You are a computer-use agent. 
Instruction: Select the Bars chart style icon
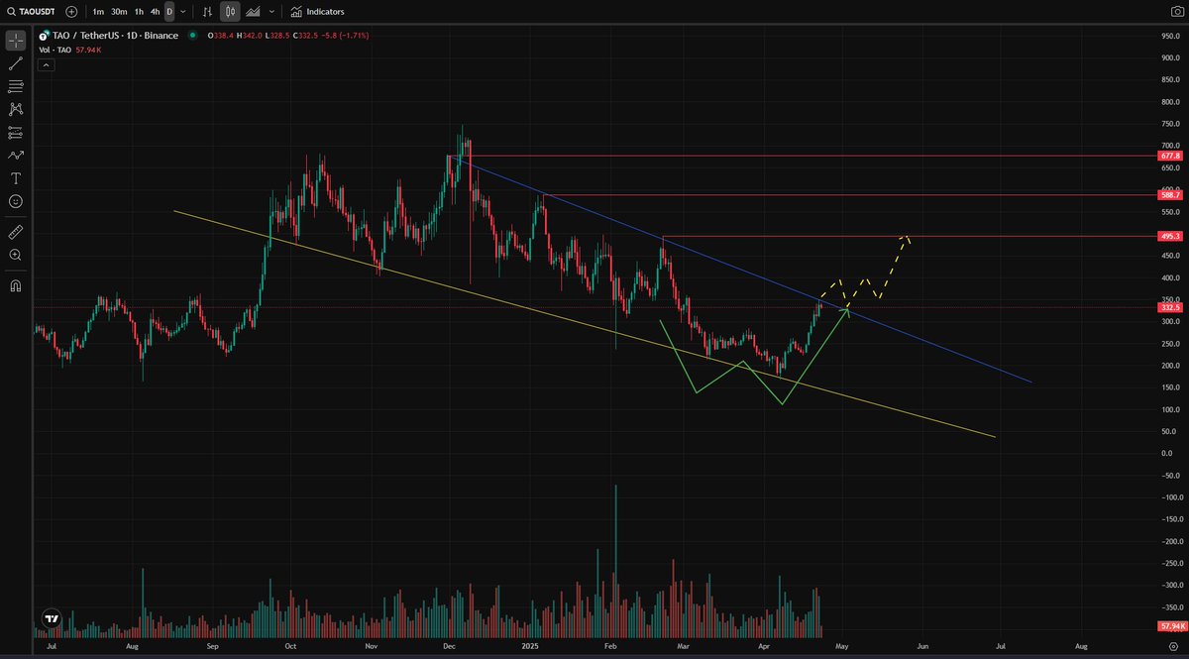[207, 12]
